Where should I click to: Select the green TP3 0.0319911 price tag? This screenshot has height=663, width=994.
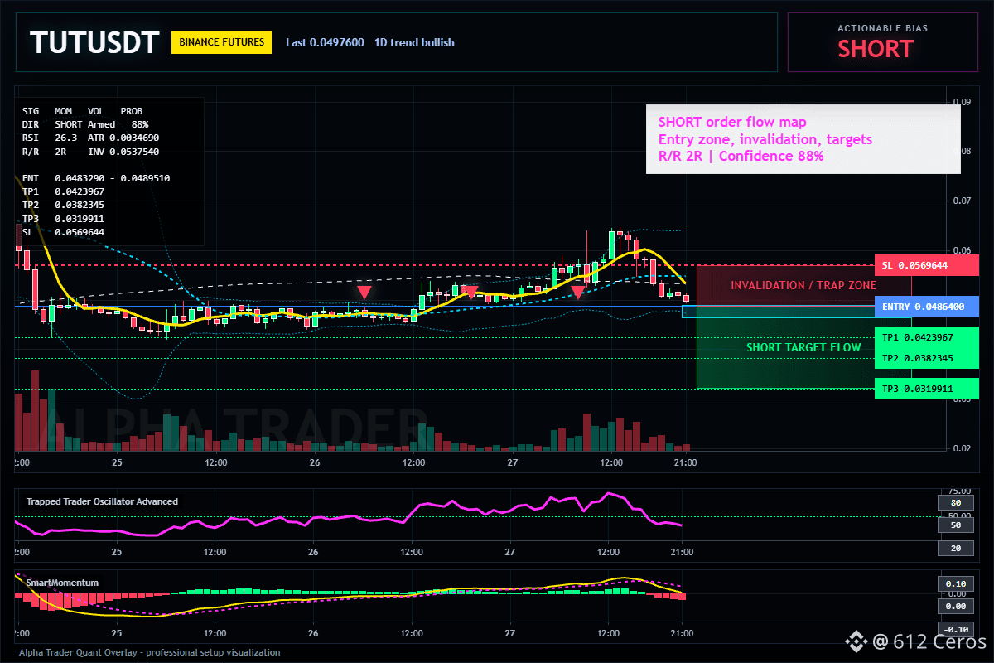pos(926,388)
